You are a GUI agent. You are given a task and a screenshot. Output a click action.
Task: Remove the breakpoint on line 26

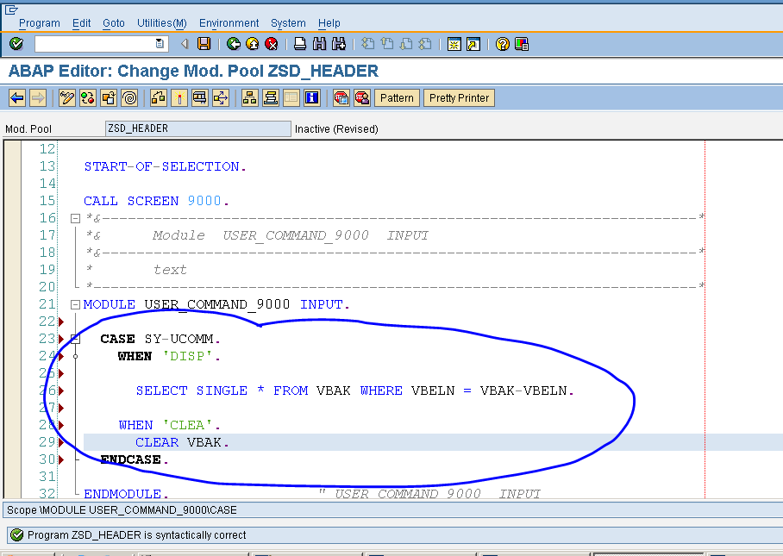60,390
